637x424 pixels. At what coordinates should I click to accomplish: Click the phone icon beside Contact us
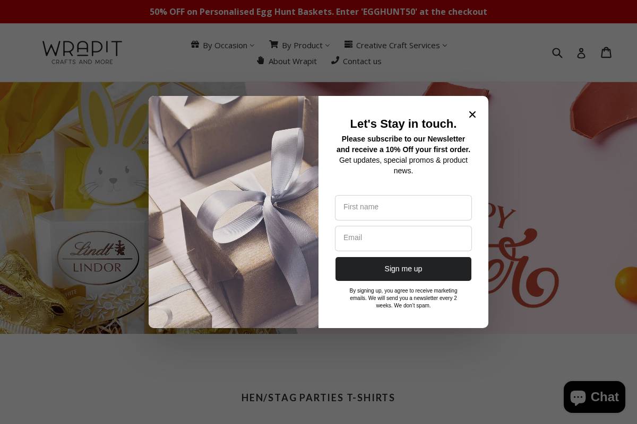pos(335,60)
